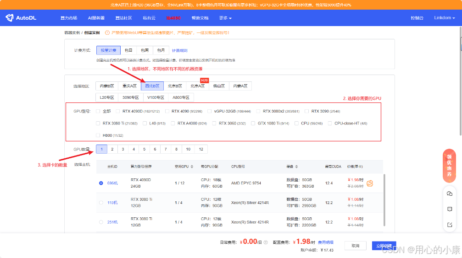Open the WeChat support icon on right sidebar
The height and width of the screenshot is (258, 462).
click(450, 193)
